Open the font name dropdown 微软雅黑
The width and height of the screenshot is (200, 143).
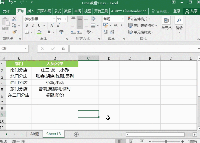tap(54, 19)
